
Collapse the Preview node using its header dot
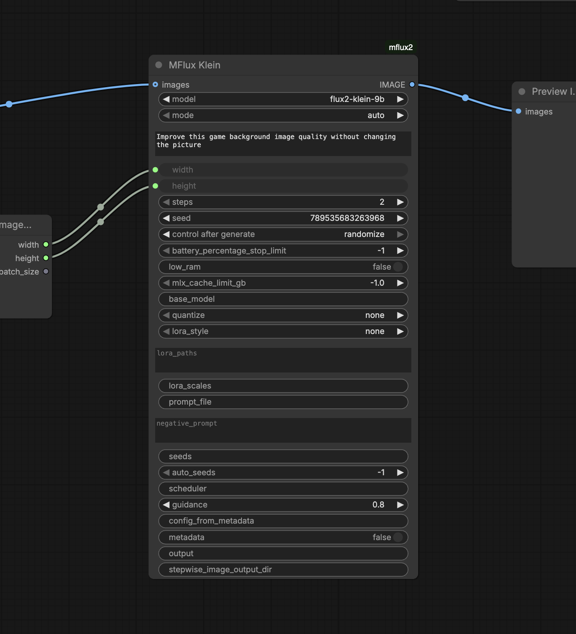(x=522, y=92)
